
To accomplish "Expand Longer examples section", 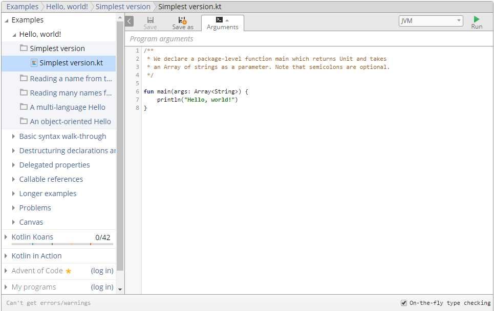I will 13,194.
